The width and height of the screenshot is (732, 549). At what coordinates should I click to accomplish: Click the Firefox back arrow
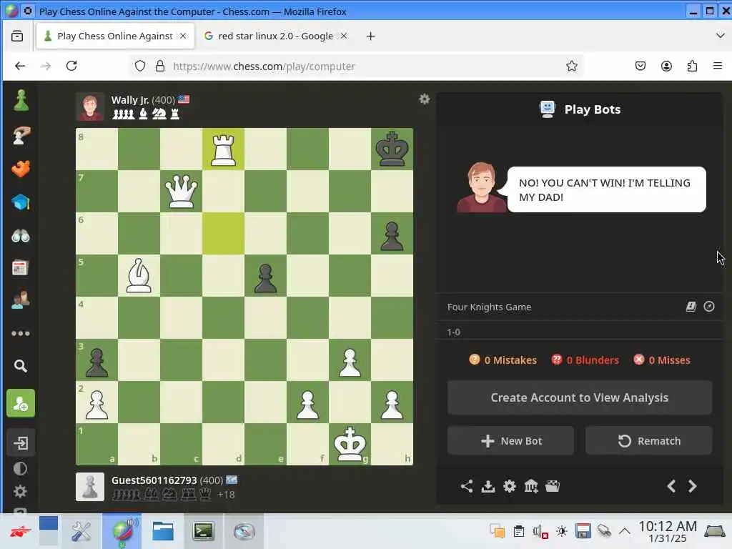19,66
